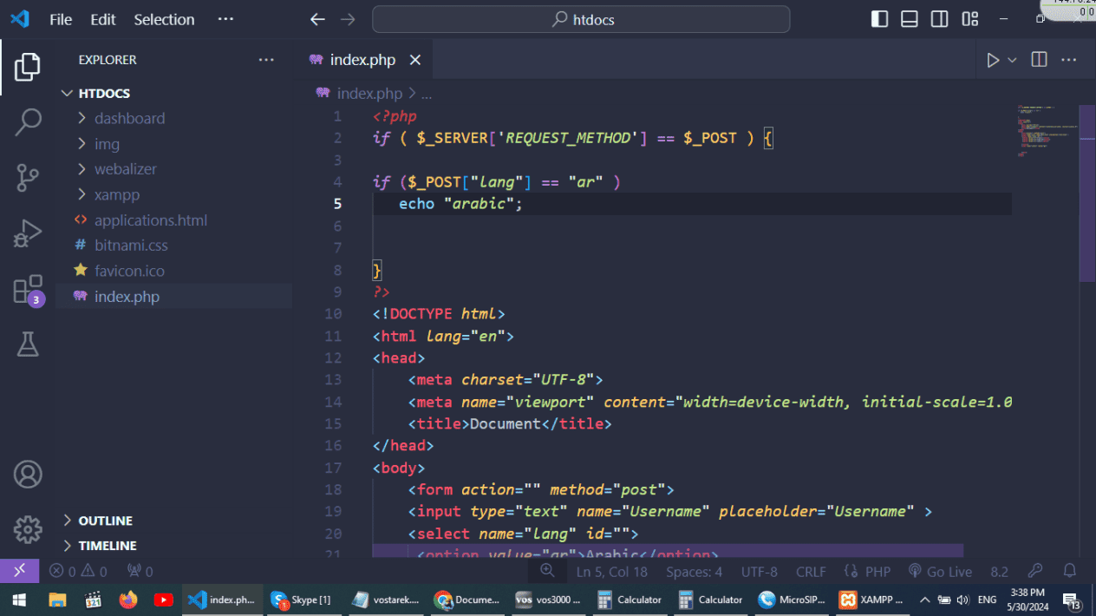This screenshot has height=616, width=1096.
Task: Select the index.php editor tab
Action: pos(364,60)
